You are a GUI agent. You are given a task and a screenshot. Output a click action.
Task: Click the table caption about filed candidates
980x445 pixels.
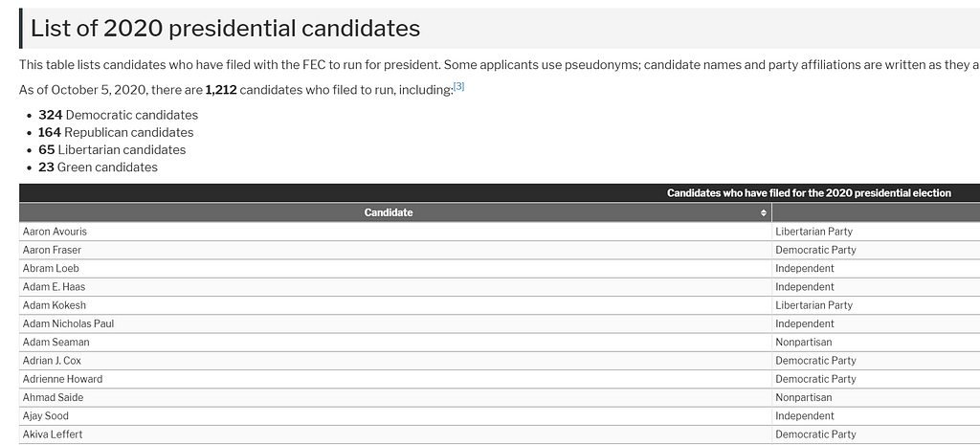809,193
